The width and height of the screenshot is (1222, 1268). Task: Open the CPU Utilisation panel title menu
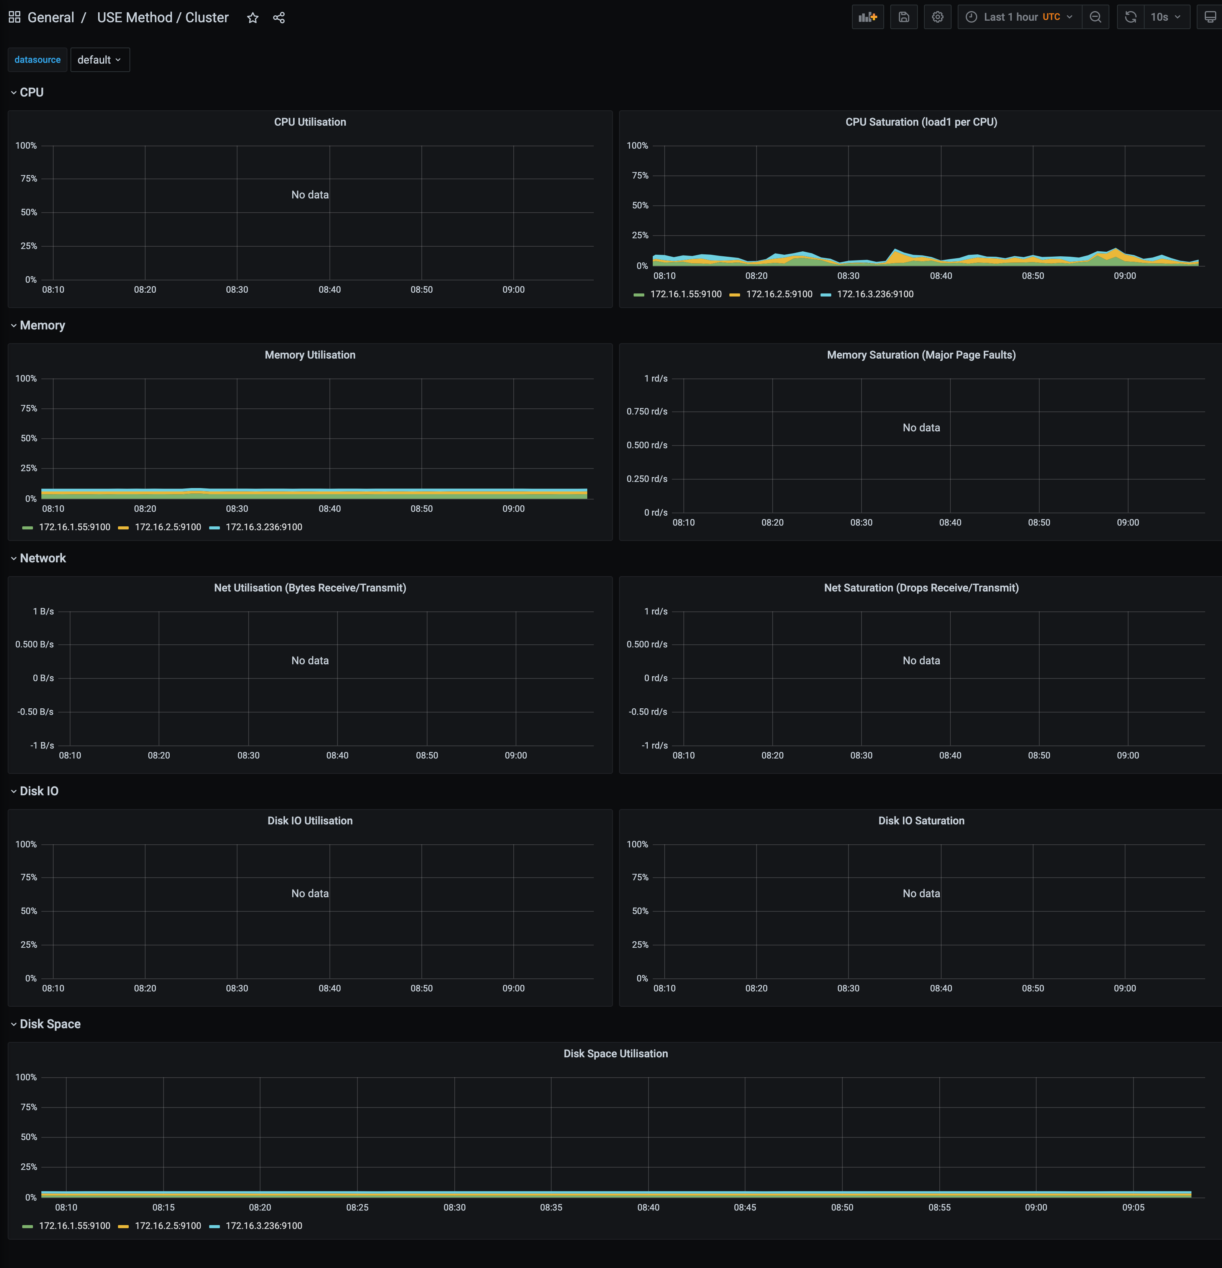(x=310, y=122)
